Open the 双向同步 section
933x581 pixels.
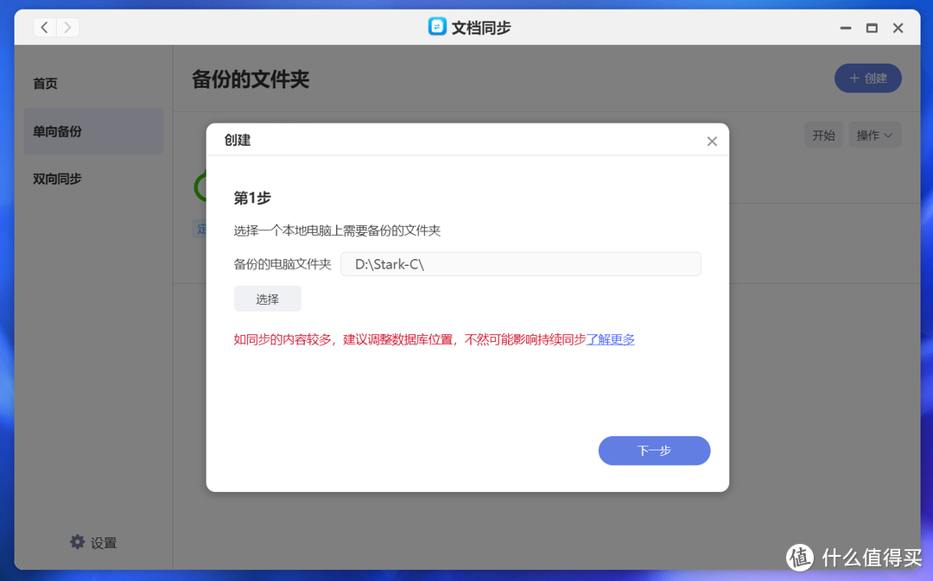tap(56, 179)
